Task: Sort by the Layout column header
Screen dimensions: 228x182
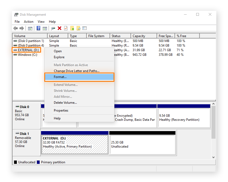Action: 58,36
